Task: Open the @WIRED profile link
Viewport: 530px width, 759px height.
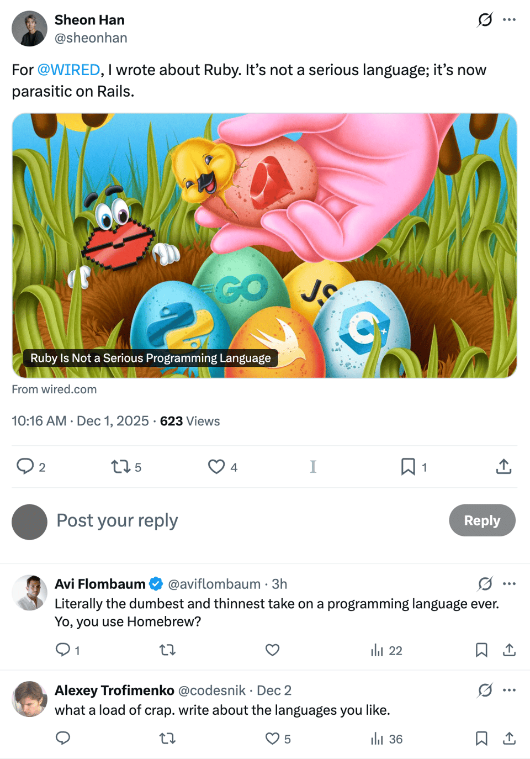Action: point(67,70)
